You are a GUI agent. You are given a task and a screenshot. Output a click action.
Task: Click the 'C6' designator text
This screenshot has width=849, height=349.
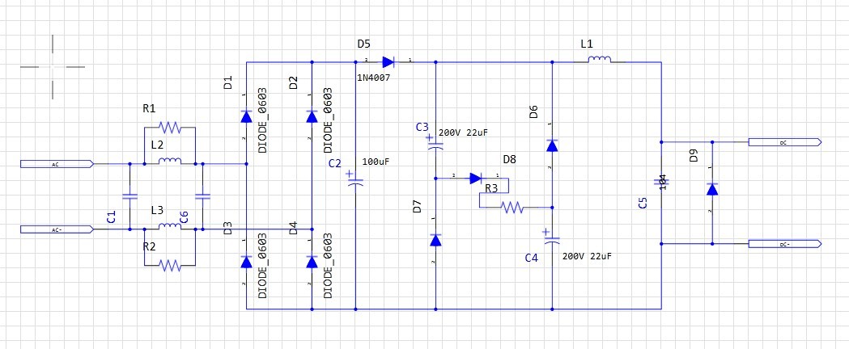(x=184, y=217)
